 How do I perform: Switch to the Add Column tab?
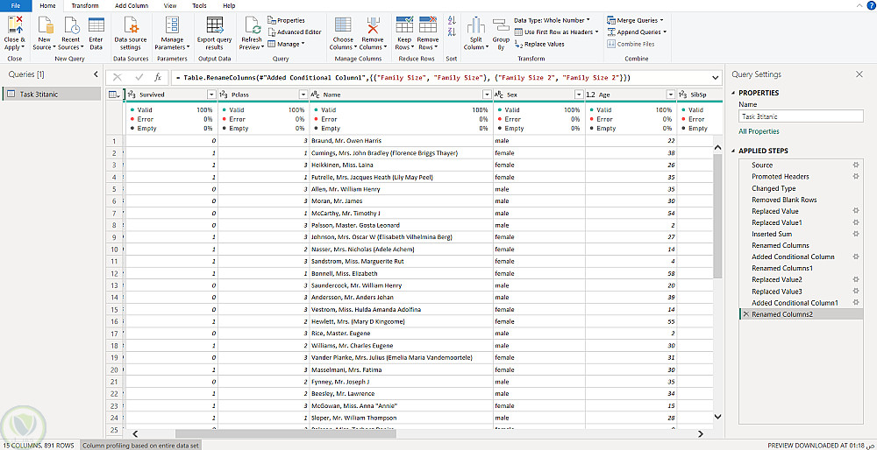[132, 5]
